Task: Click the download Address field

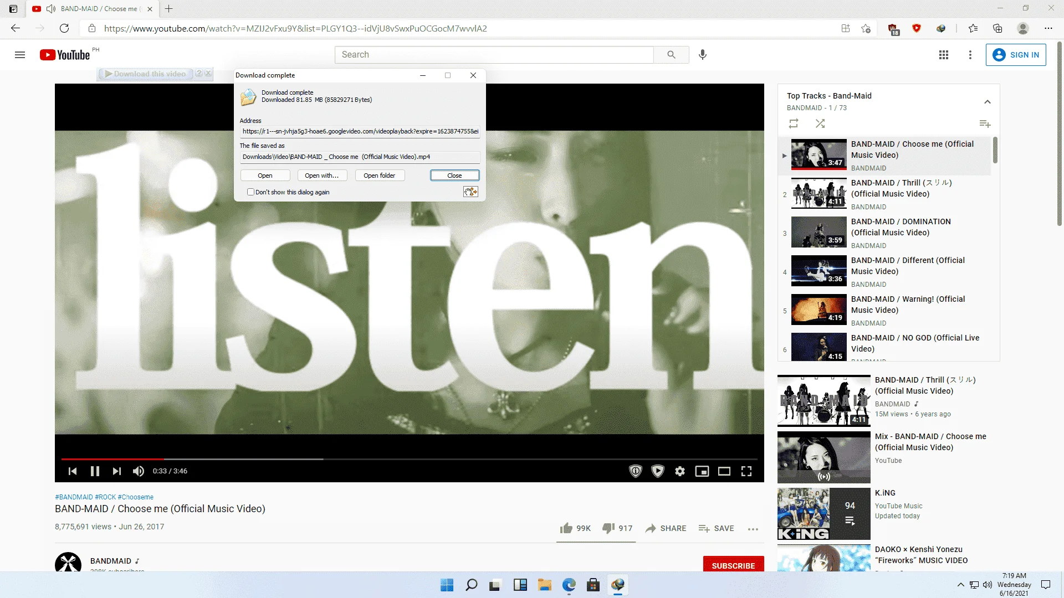Action: (360, 131)
